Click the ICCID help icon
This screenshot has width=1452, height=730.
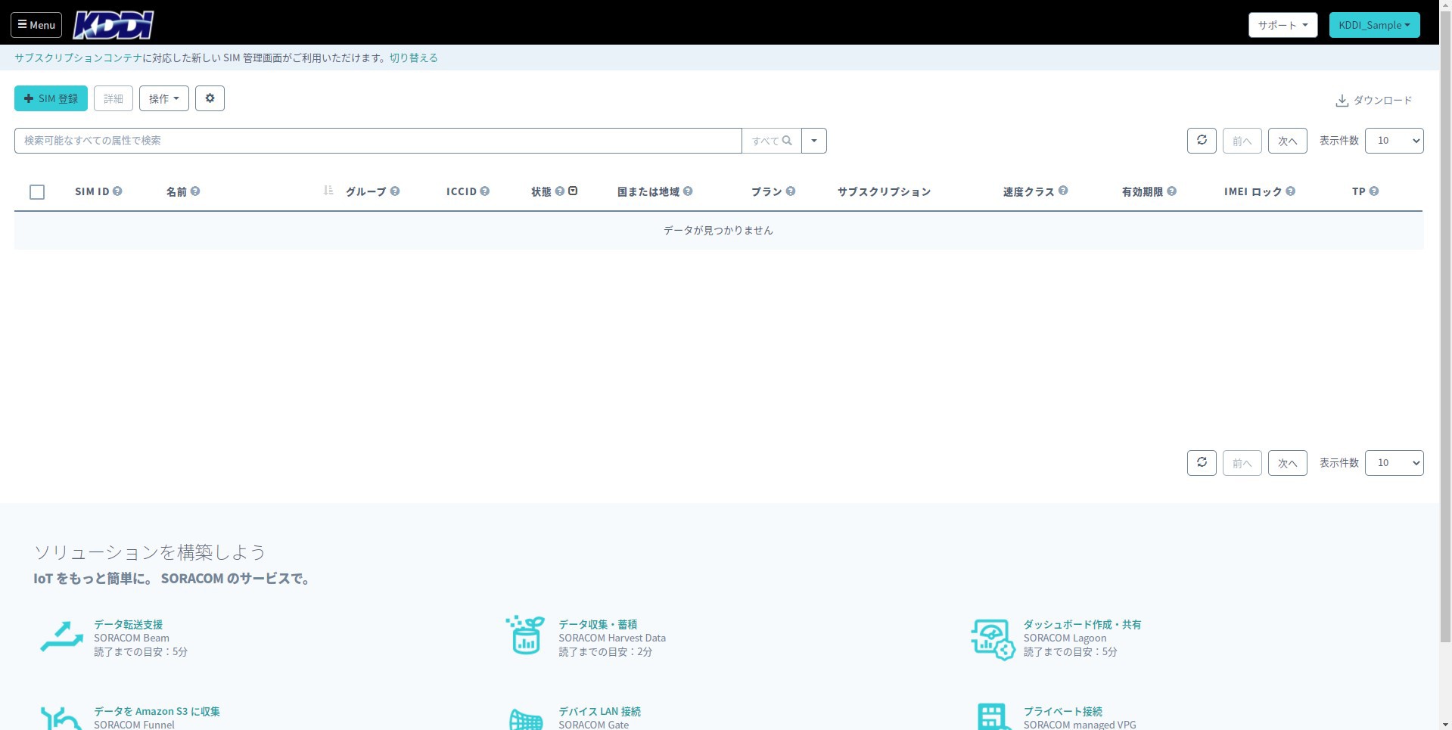(x=485, y=191)
